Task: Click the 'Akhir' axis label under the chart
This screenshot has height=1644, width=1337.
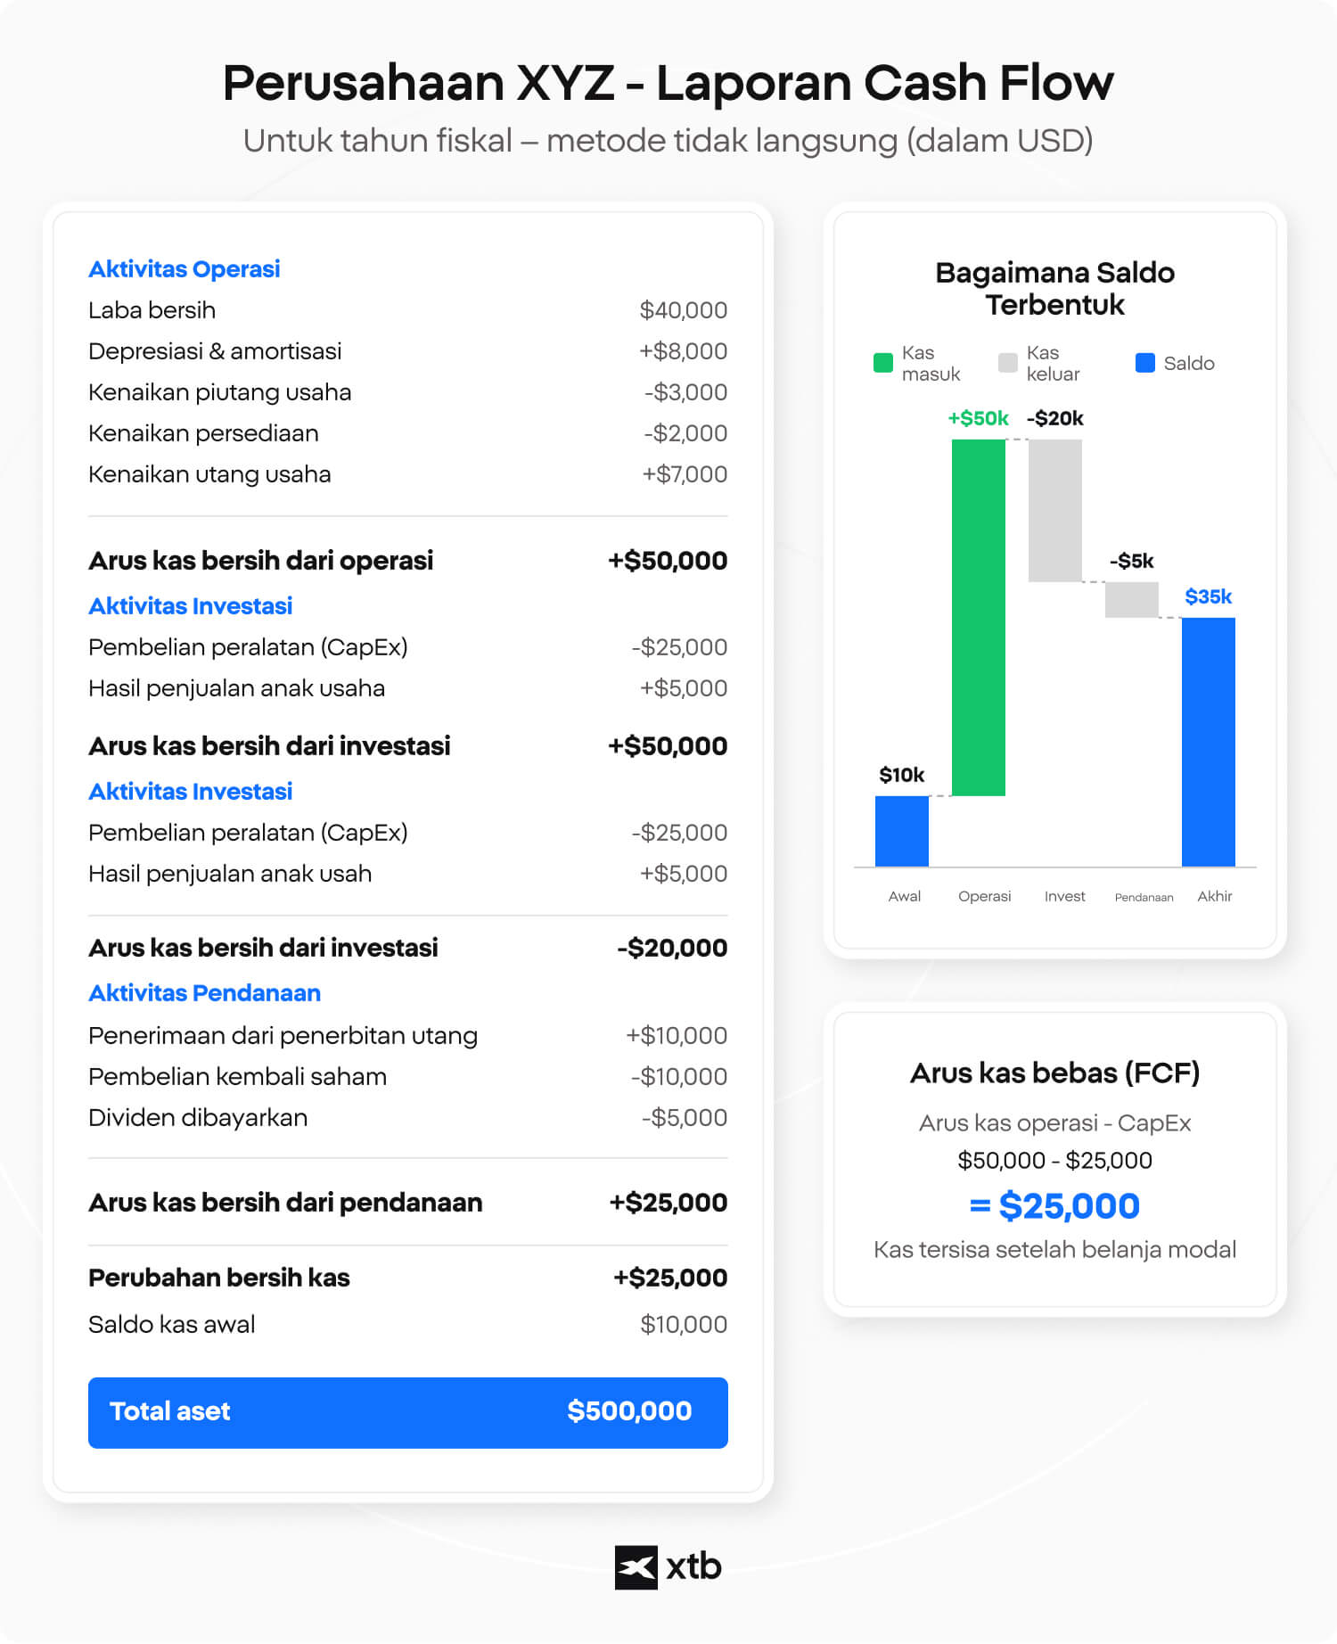Action: [1215, 896]
